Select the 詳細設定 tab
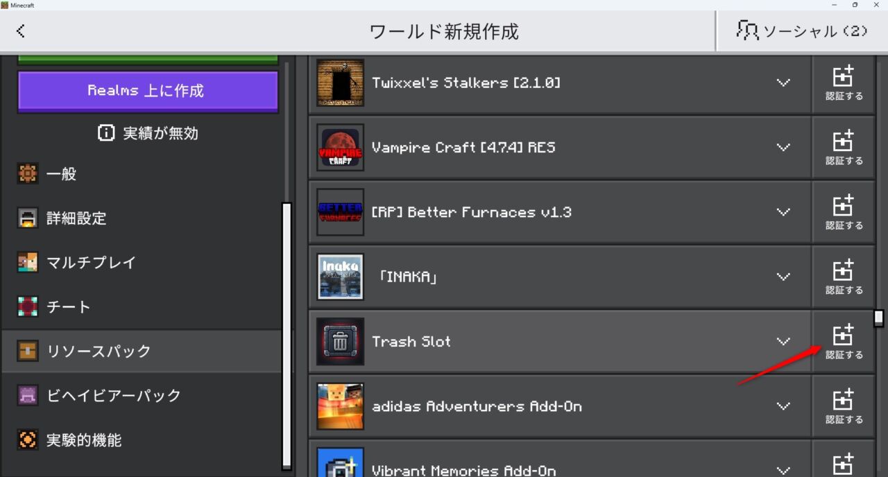Image resolution: width=888 pixels, height=477 pixels. [x=142, y=218]
